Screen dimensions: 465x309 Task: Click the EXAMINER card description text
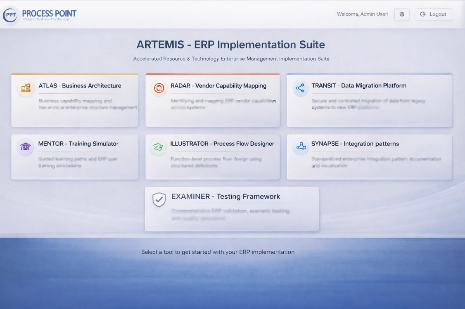pyautogui.click(x=231, y=215)
